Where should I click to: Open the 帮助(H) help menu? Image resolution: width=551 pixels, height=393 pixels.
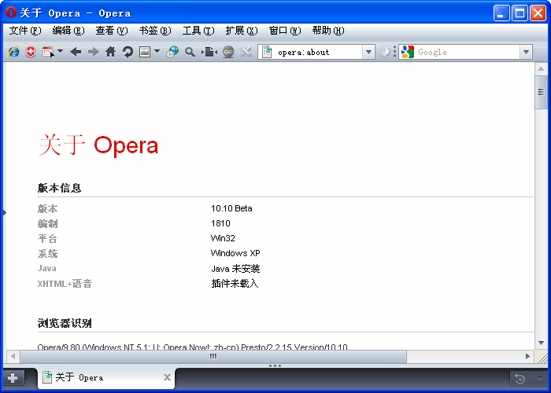[327, 31]
